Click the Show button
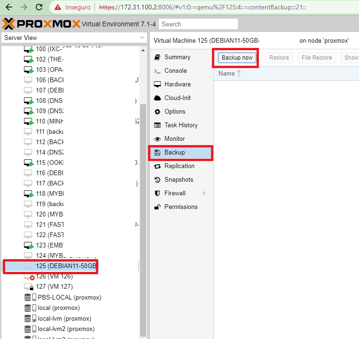This screenshot has height=339, width=359. click(350, 58)
